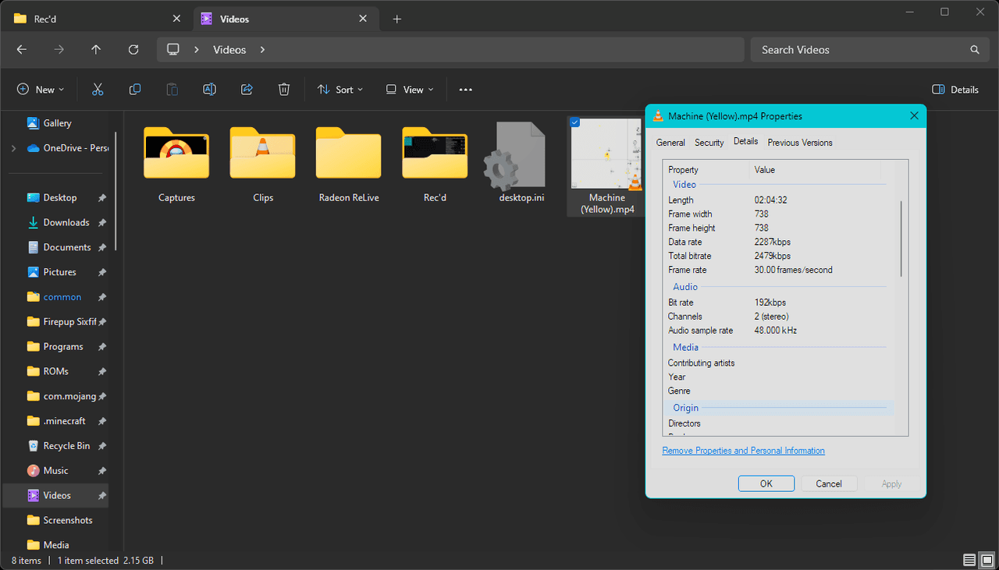Viewport: 999px width, 570px height.
Task: Click Remove Properties and Personal Information link
Action: pyautogui.click(x=743, y=451)
